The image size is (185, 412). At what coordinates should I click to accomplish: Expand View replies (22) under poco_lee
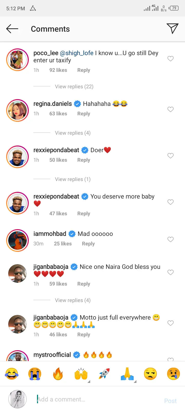[74, 87]
